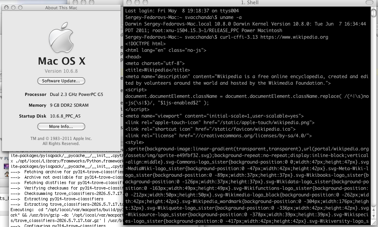Click the 'Darwin Sergey-Fedorovs-Mac.local' output line
The image size is (378, 227).
246,24
